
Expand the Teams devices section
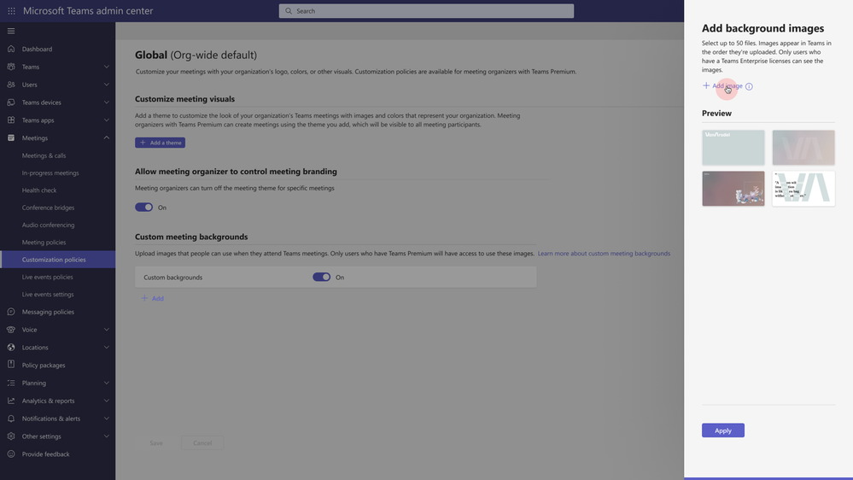click(x=107, y=102)
